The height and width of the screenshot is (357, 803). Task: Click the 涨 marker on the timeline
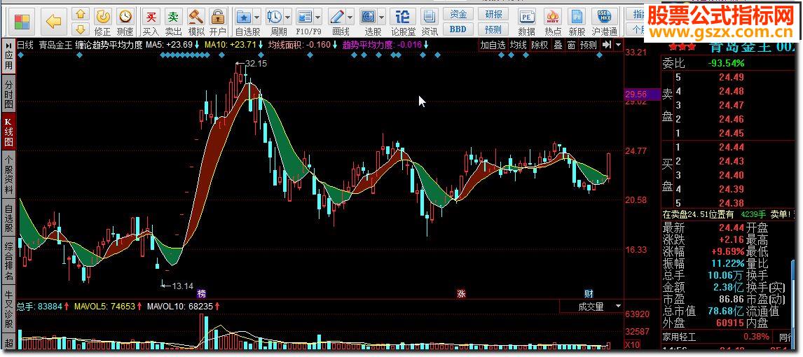click(462, 293)
